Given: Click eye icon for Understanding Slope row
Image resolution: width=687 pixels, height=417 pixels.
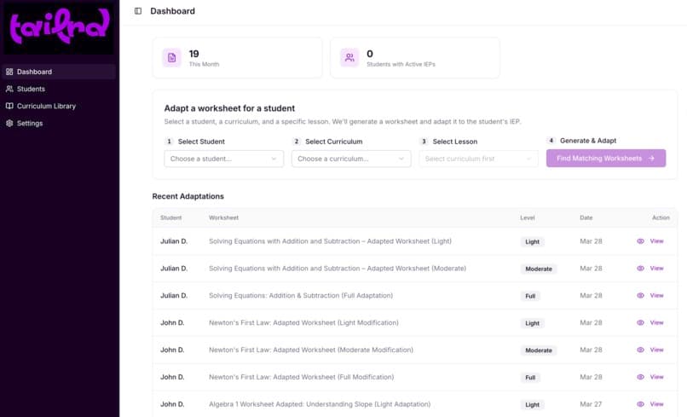Looking at the screenshot, I should (x=641, y=404).
